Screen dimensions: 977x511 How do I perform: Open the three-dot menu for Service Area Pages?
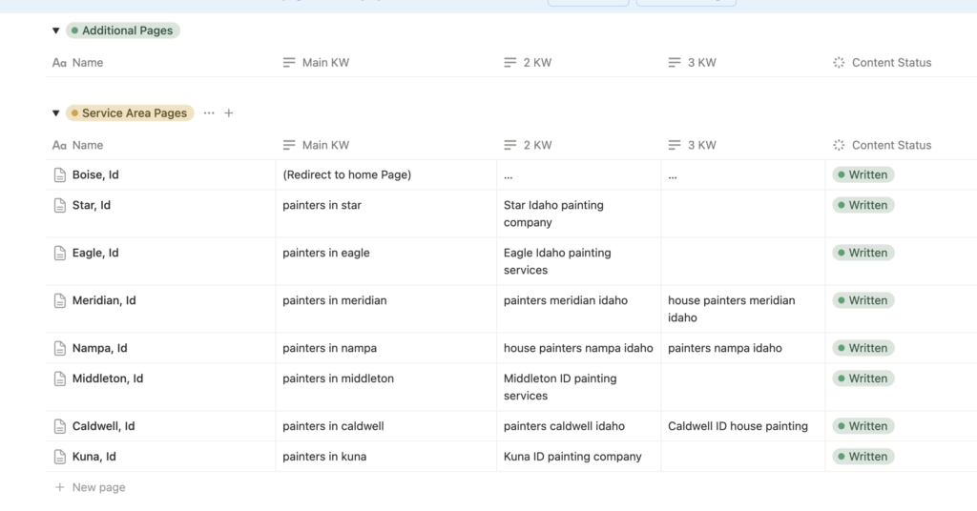(209, 113)
